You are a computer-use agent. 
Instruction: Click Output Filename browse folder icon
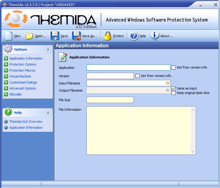point(168,90)
